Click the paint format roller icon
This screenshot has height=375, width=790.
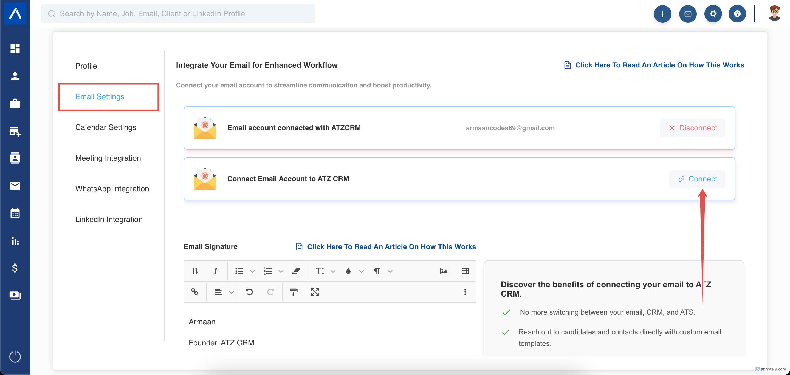point(294,292)
